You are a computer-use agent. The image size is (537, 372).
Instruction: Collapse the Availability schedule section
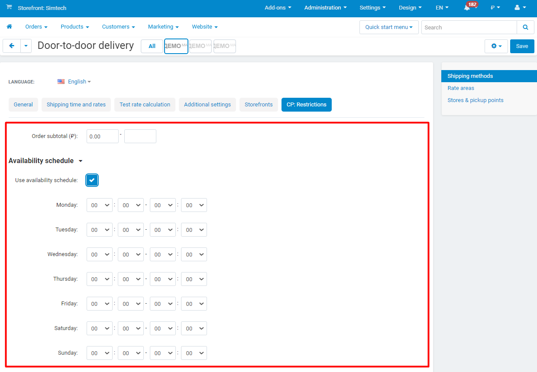coord(45,160)
